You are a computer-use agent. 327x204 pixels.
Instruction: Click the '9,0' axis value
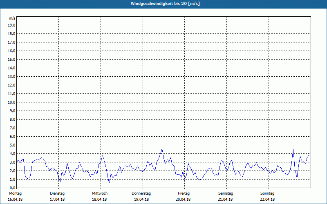12,111
